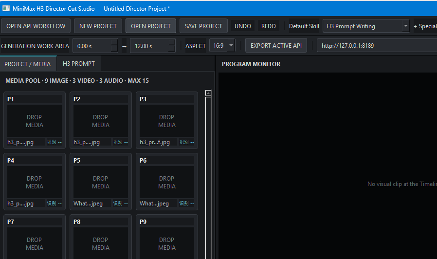Image resolution: width=437 pixels, height=259 pixels.
Task: Click the No visual clip message in monitor
Action: pos(402,184)
